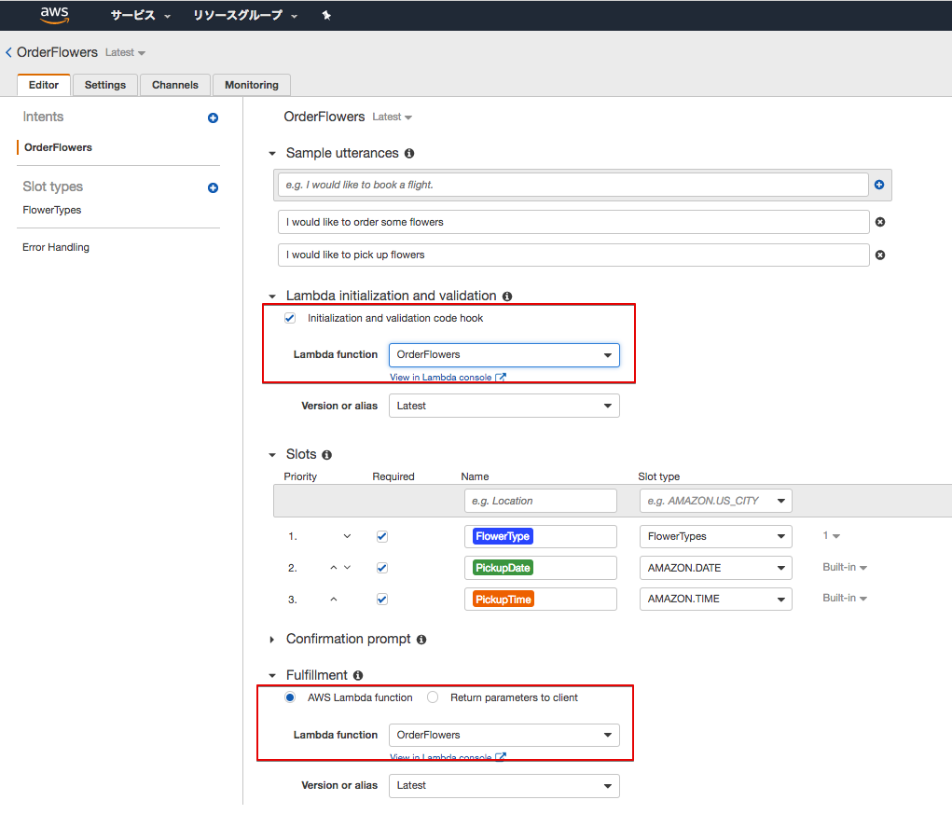Image resolution: width=952 pixels, height=814 pixels.
Task: Add the typed sample utterance
Action: pos(878,185)
